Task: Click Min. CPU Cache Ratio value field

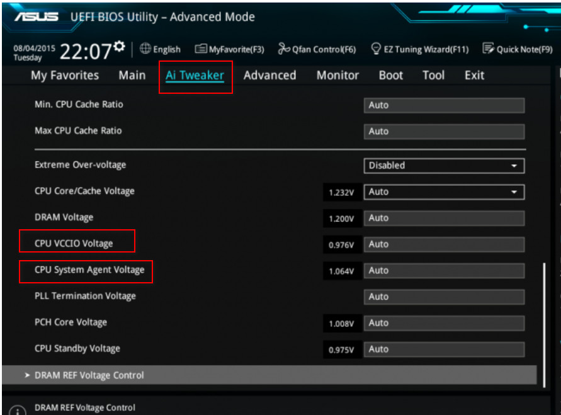Action: (x=444, y=105)
